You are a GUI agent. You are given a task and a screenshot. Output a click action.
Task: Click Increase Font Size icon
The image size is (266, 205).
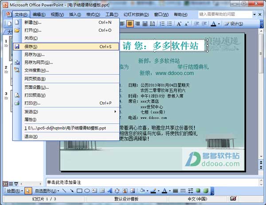tap(179, 24)
